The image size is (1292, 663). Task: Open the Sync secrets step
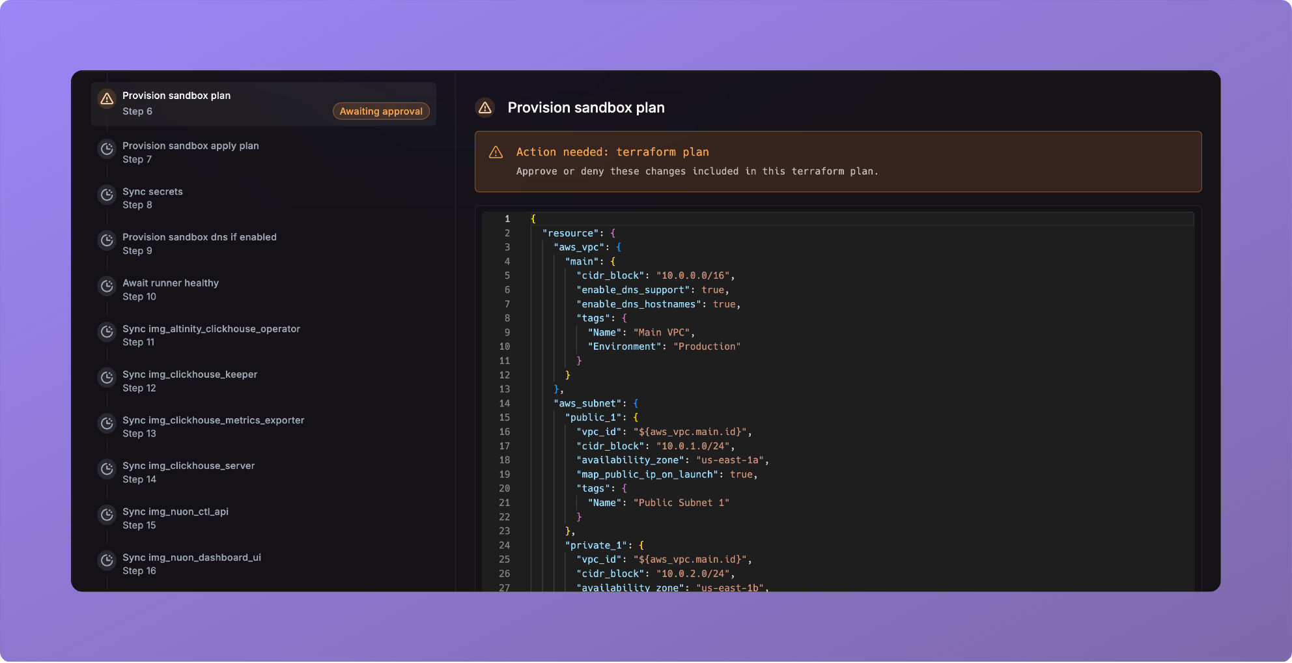264,198
